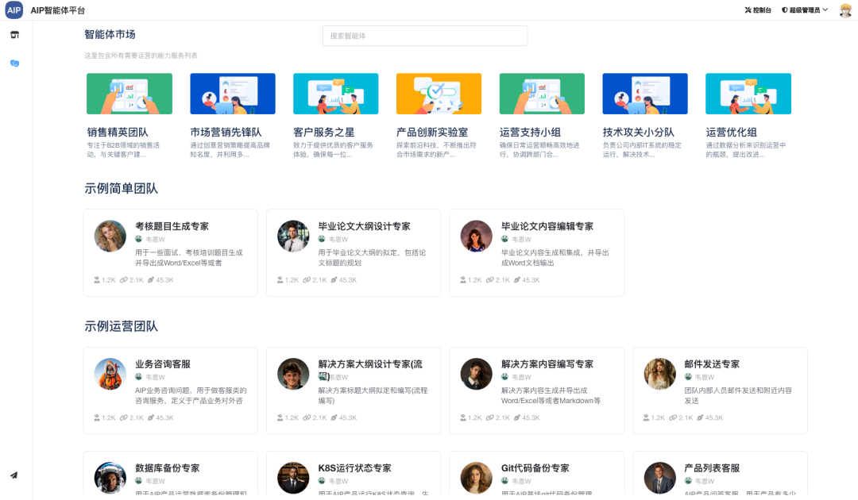
Task: Click the 运营优化组 title text
Action: click(x=732, y=133)
